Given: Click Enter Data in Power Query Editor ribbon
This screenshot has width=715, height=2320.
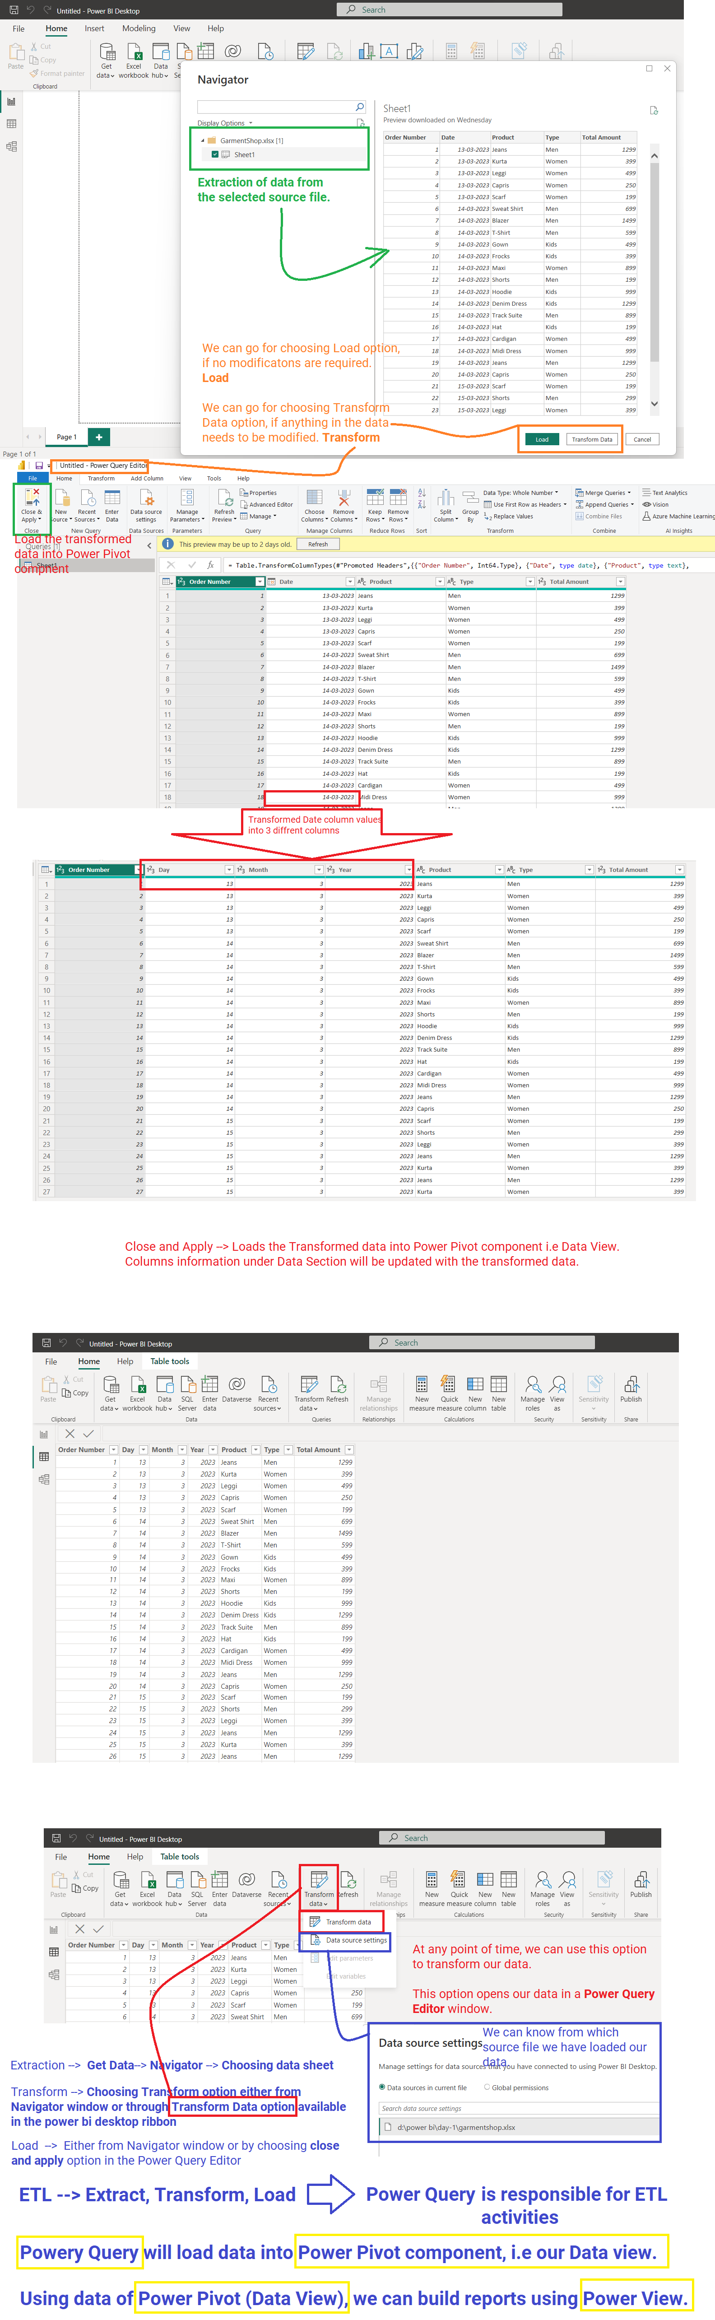Looking at the screenshot, I should (111, 505).
